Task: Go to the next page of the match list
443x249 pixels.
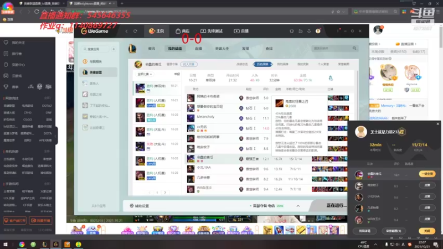Action: [x=165, y=193]
